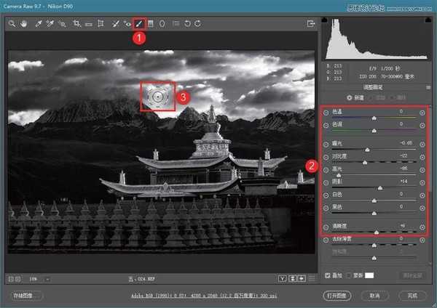
Task: Select the Radial Filter tool
Action: 162,24
